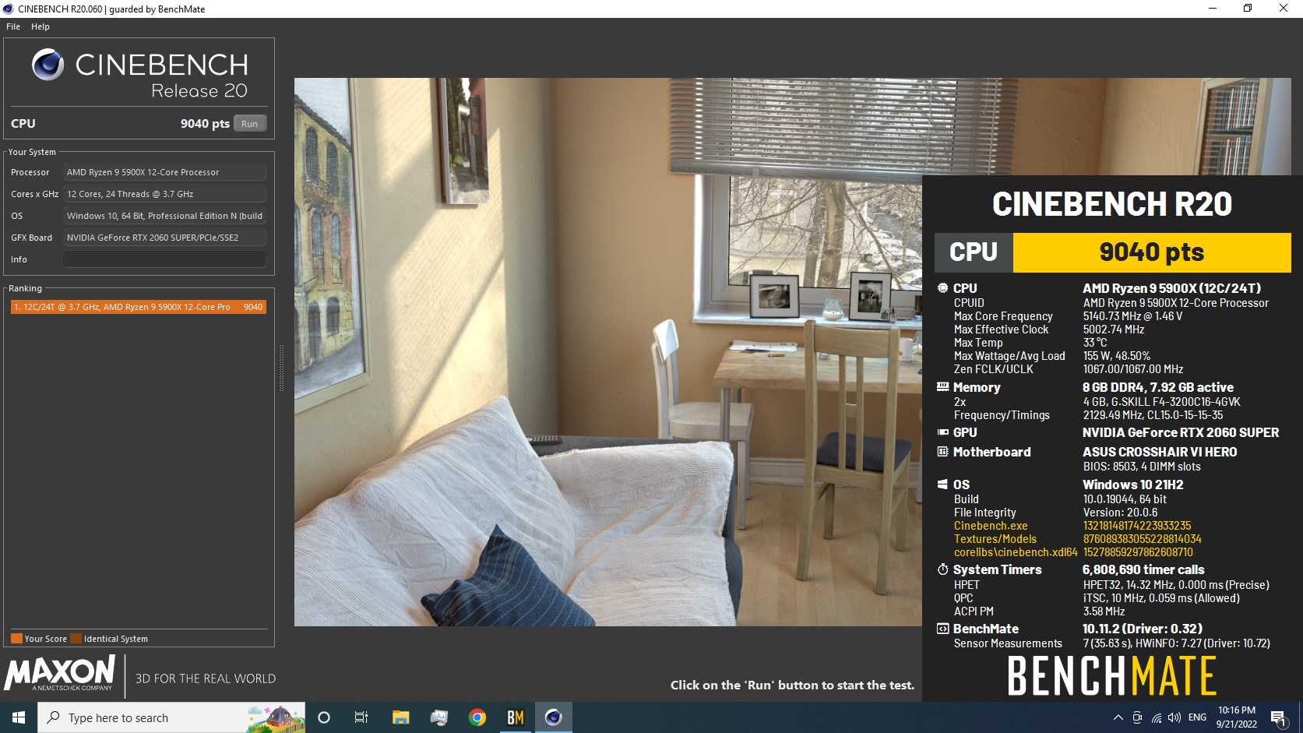Viewport: 1303px width, 733px height.
Task: Select the Cores x GHz field
Action: tap(164, 194)
